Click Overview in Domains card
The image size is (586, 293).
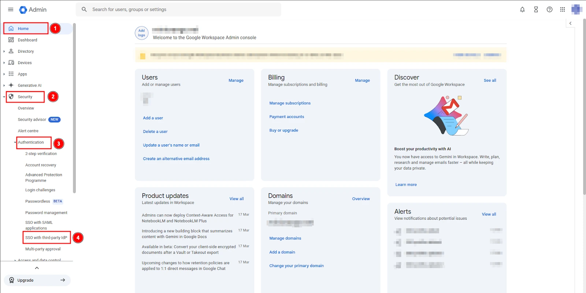(361, 199)
